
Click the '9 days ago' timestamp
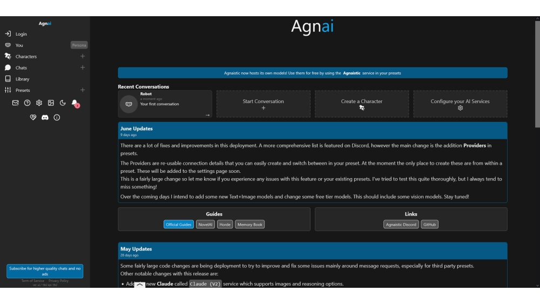(129, 135)
